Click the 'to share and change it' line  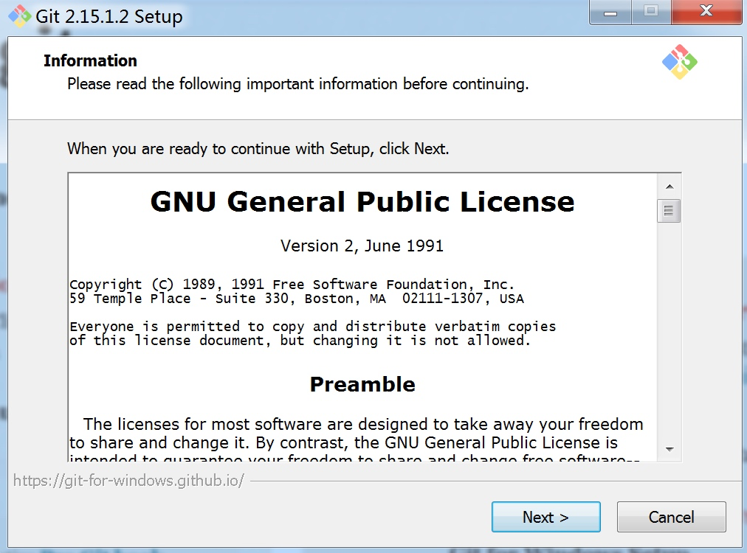[x=343, y=442]
